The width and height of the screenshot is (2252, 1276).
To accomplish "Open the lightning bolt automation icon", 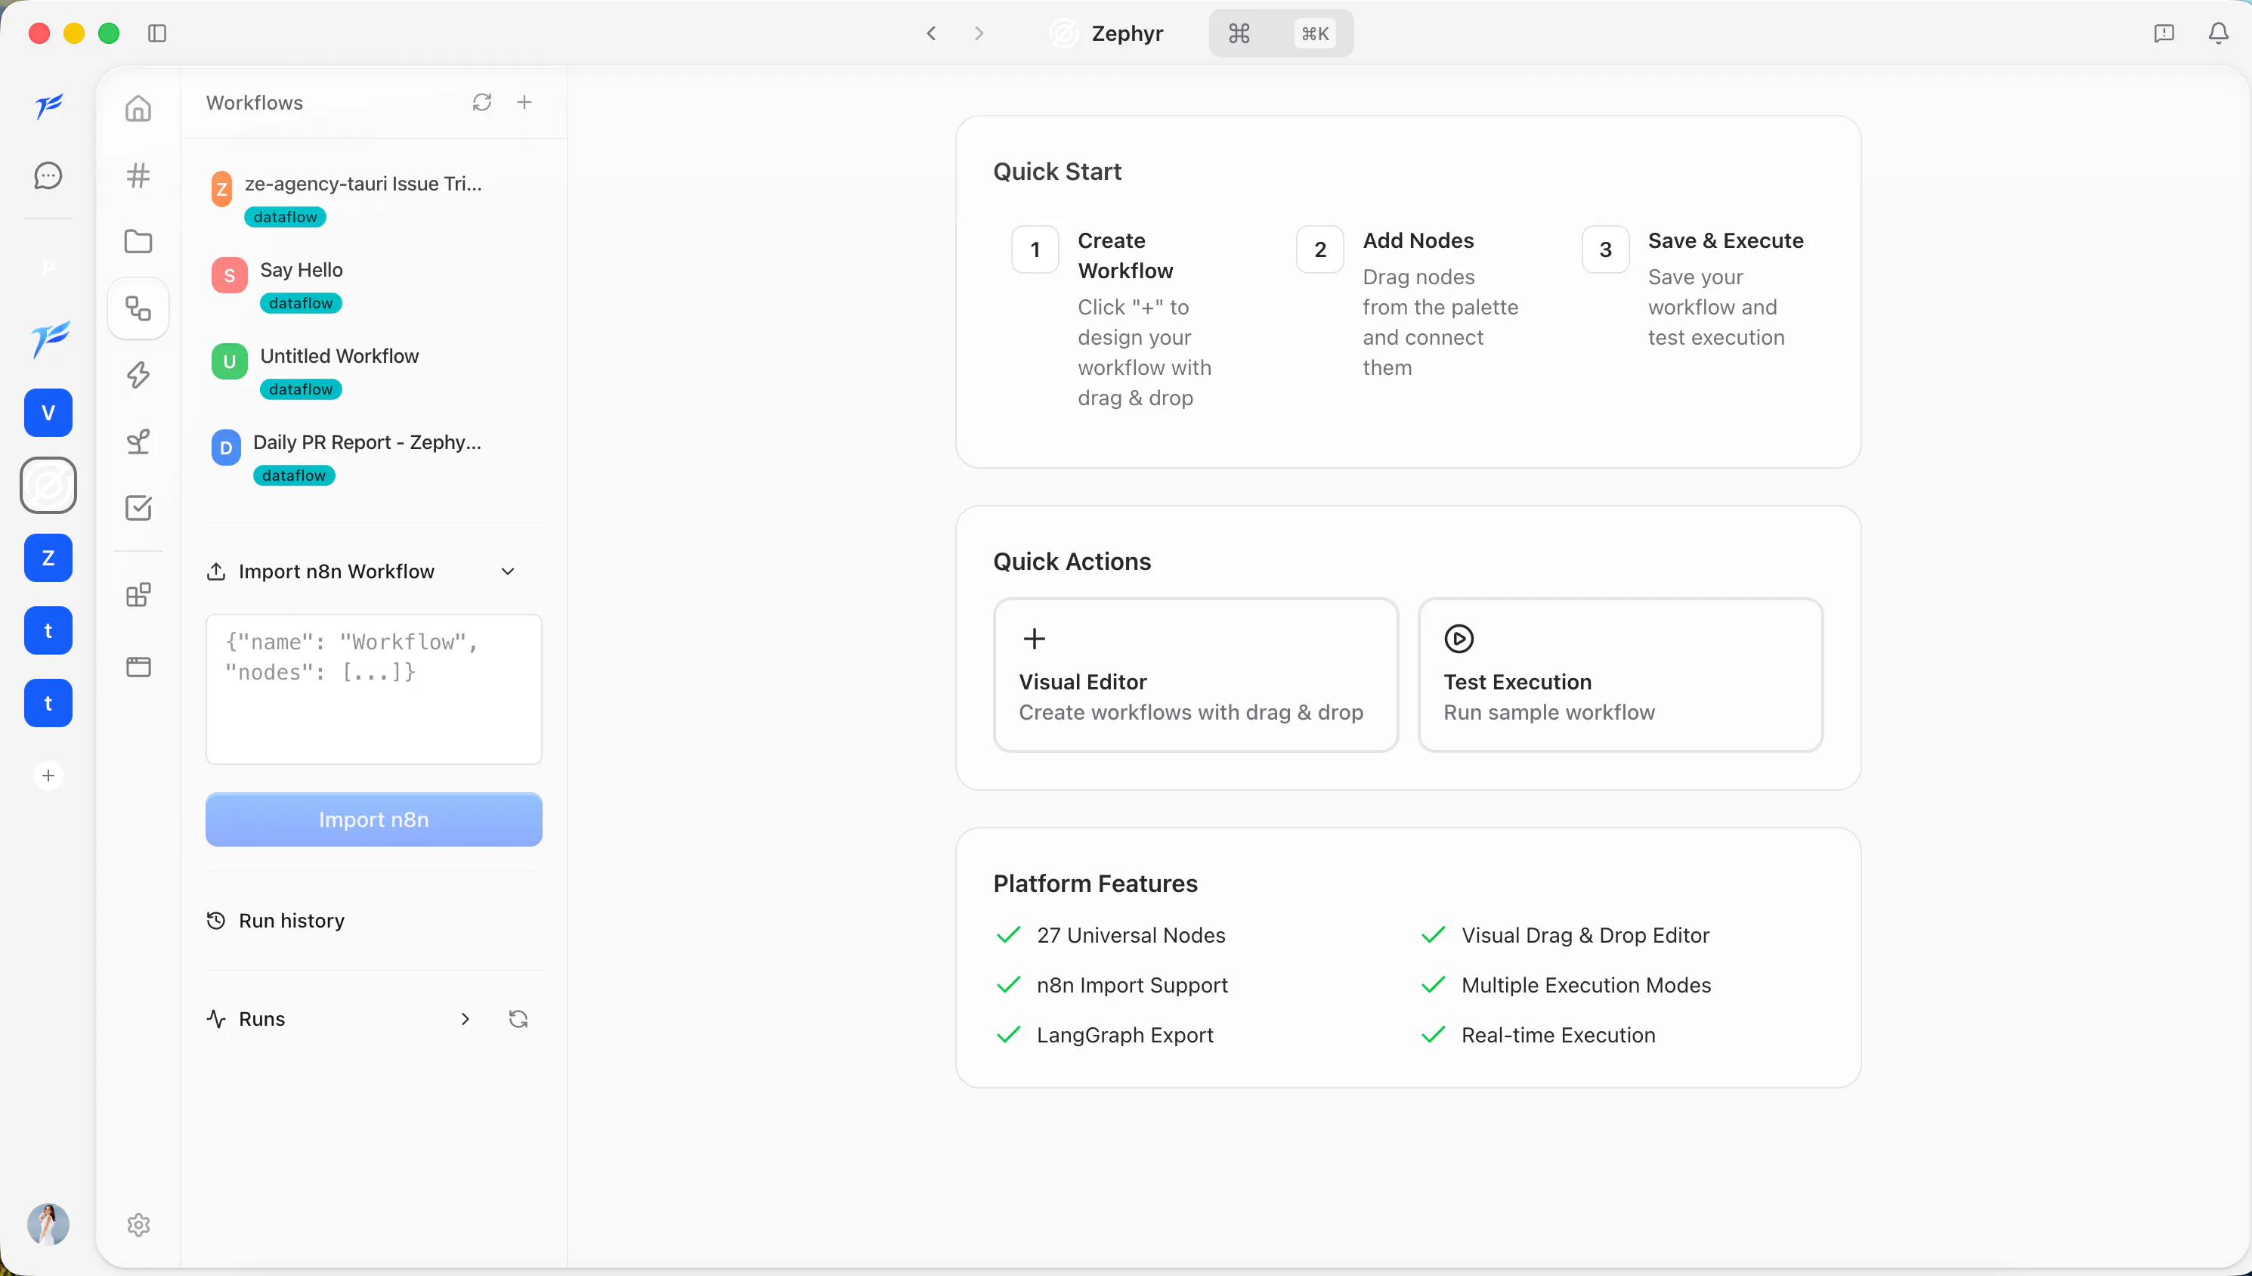I will pyautogui.click(x=138, y=375).
